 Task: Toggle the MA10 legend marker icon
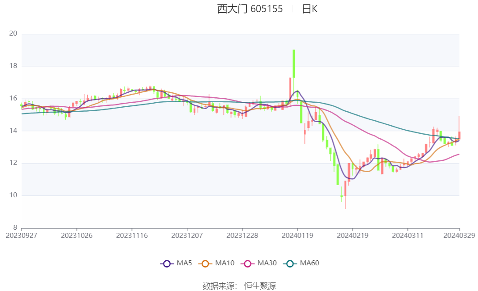(205, 264)
